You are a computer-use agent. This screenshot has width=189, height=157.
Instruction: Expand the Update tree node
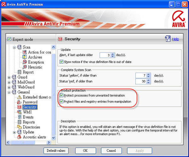coord(14,132)
